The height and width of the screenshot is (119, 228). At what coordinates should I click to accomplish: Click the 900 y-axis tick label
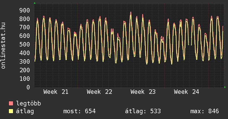[25, 10]
